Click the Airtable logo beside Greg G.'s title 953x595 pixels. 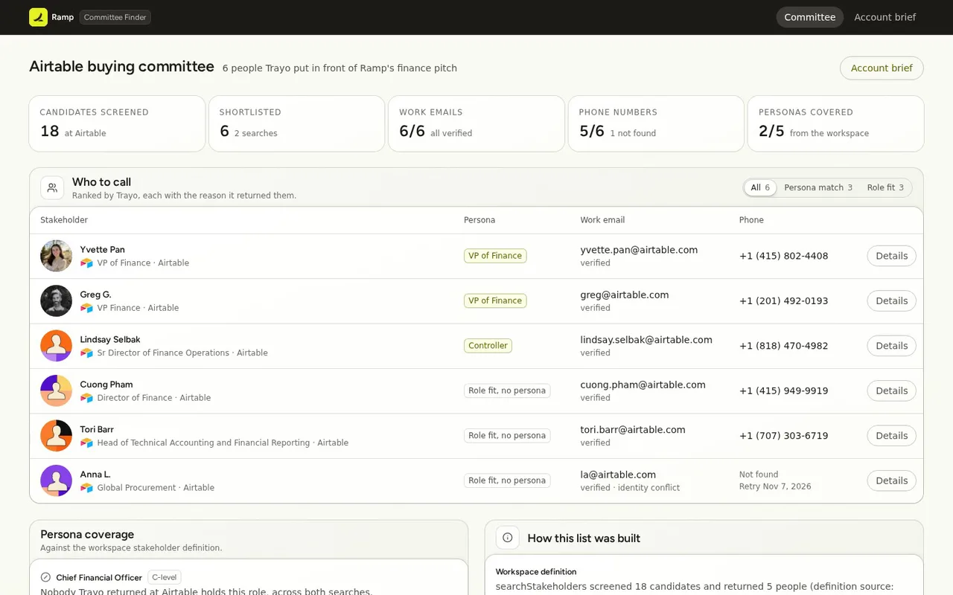[x=86, y=308]
